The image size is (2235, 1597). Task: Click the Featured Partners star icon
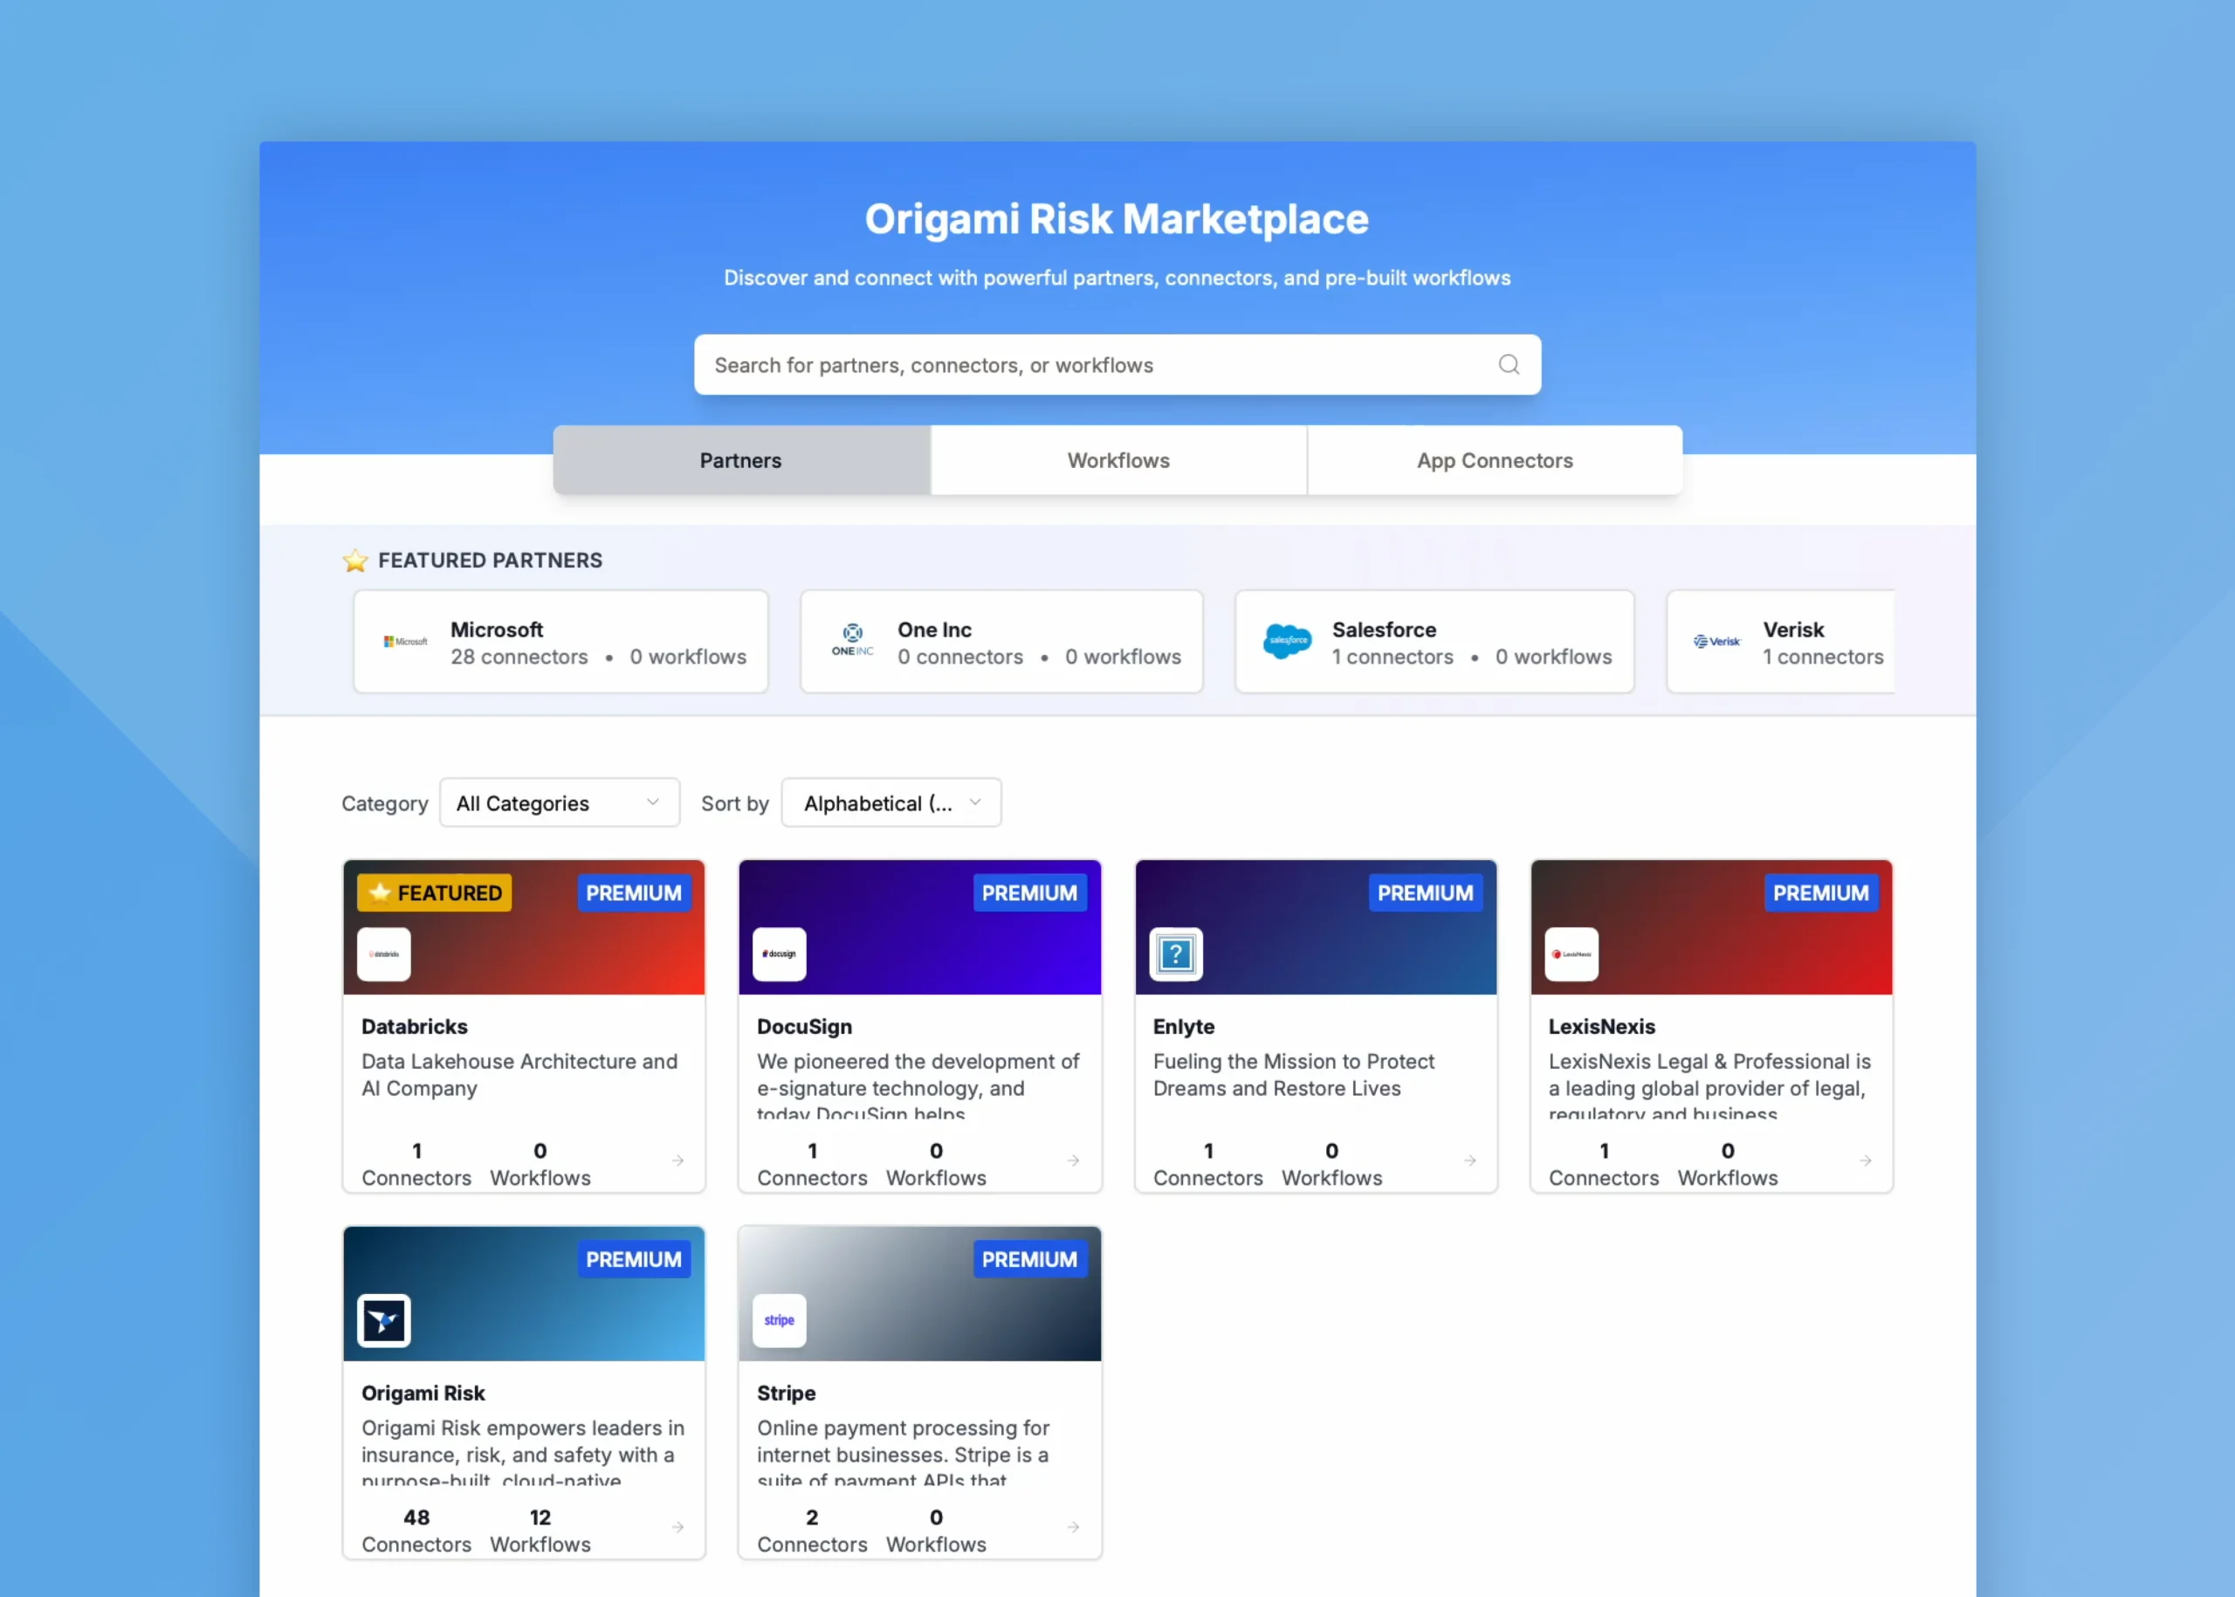(x=355, y=561)
